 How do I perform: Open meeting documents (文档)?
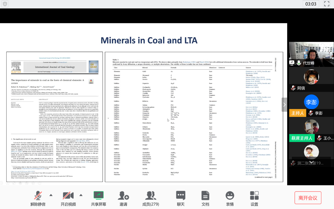click(205, 198)
